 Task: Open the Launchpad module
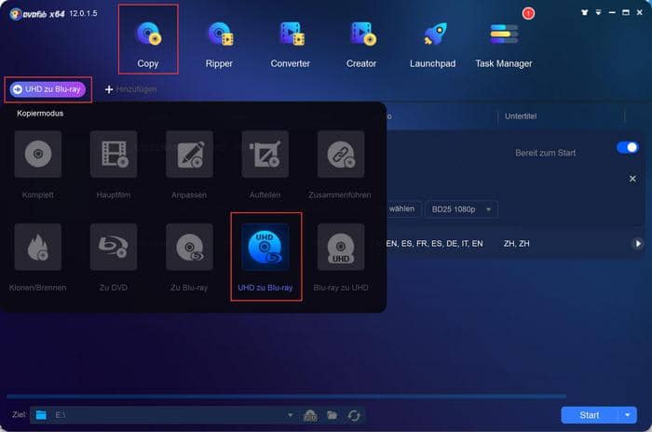coord(432,45)
